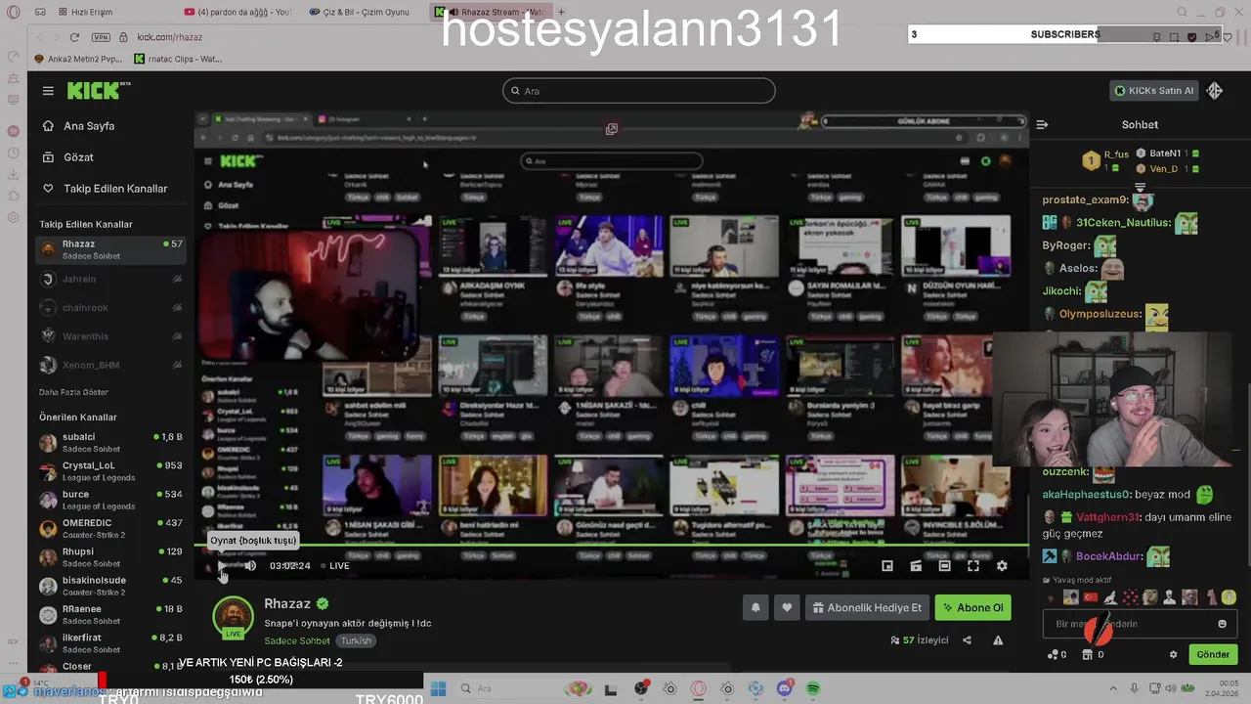Image resolution: width=1251 pixels, height=704 pixels.
Task: Send the chat message with Gönder
Action: 1213,655
